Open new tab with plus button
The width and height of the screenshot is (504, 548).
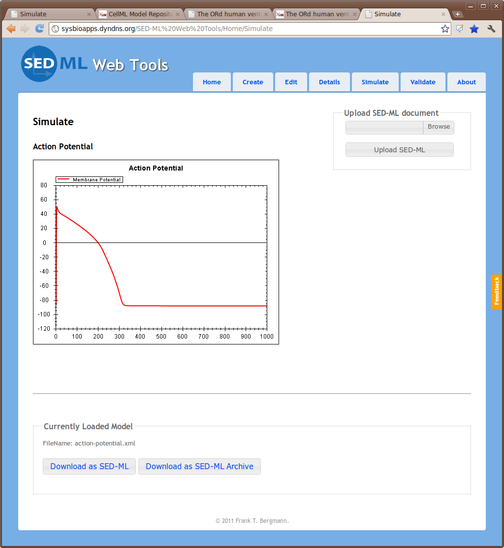click(x=458, y=14)
